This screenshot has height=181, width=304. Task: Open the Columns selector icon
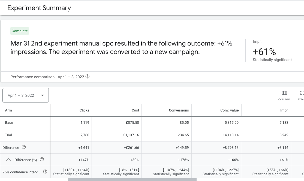[x=284, y=93]
